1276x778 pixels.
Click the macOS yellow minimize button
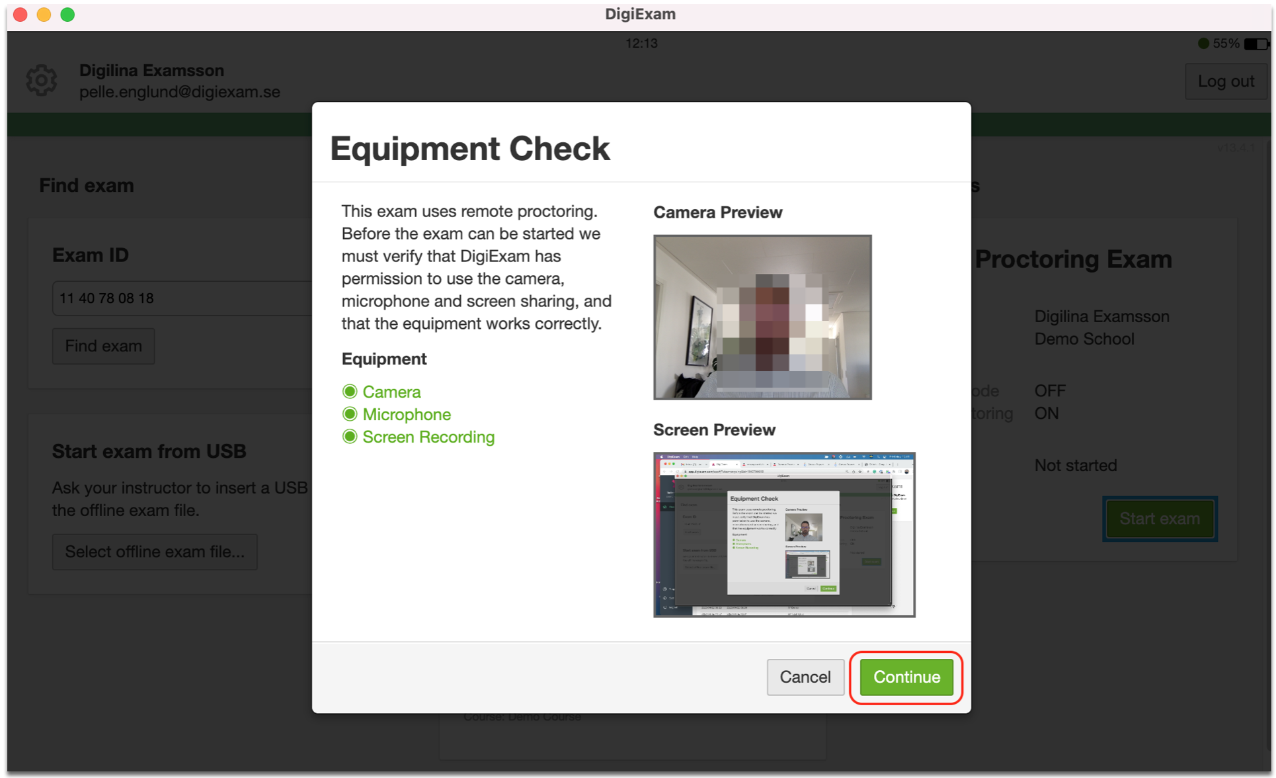tap(44, 15)
